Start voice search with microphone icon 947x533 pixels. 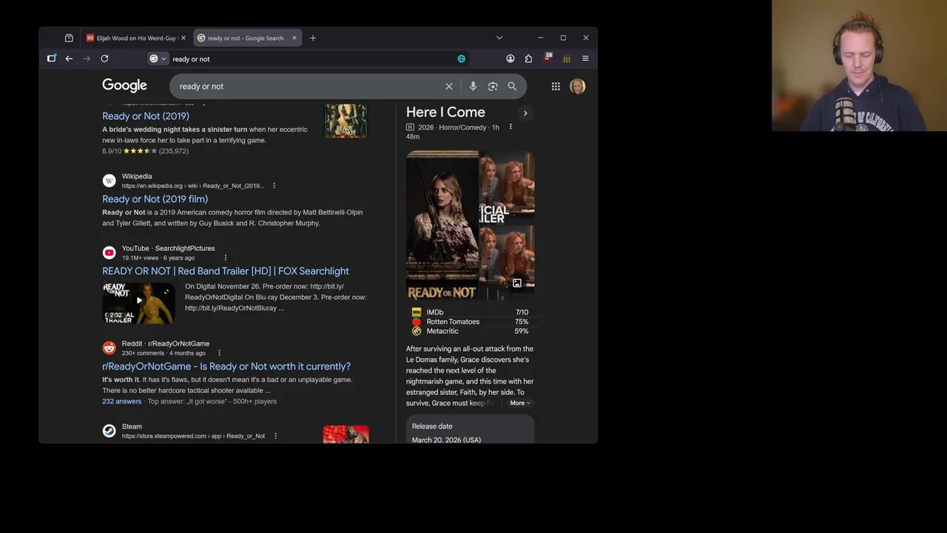coord(473,86)
